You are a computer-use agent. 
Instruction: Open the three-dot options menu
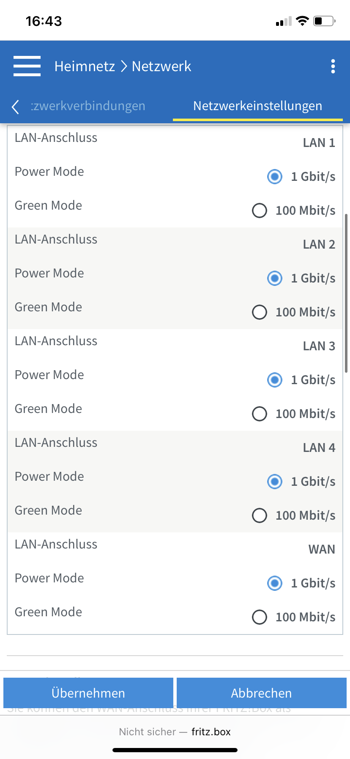[333, 66]
